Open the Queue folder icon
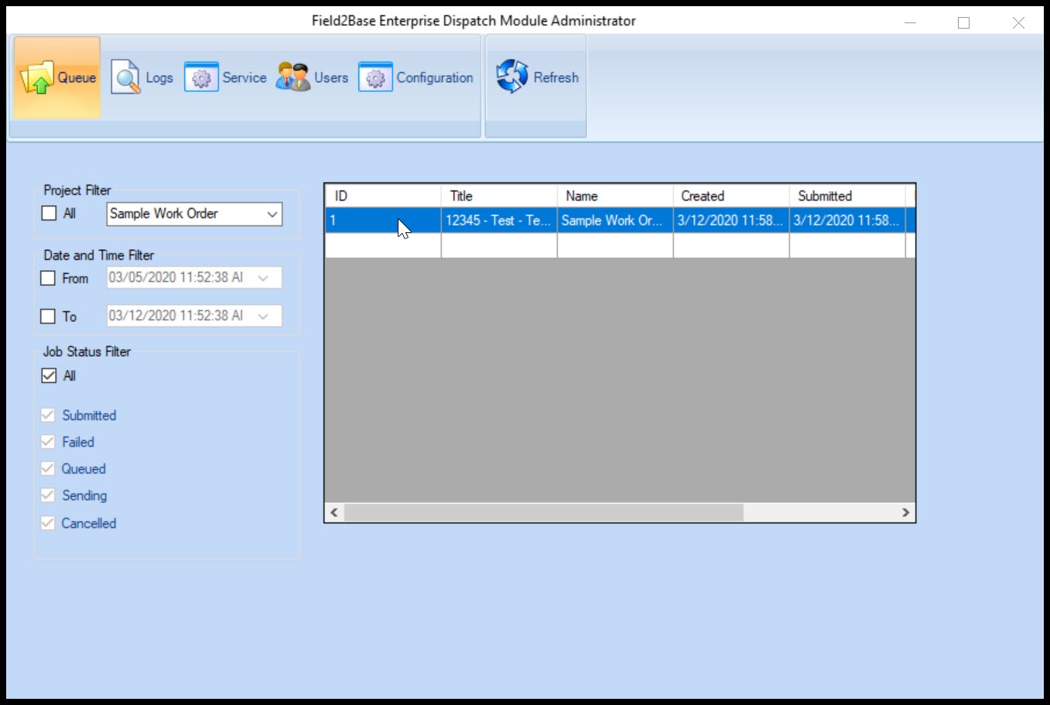 click(x=36, y=77)
